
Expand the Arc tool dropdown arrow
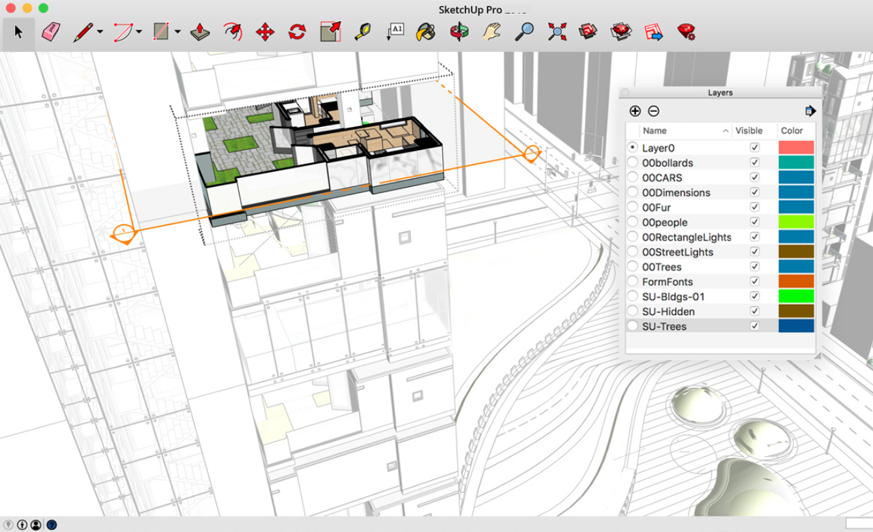coord(139,32)
